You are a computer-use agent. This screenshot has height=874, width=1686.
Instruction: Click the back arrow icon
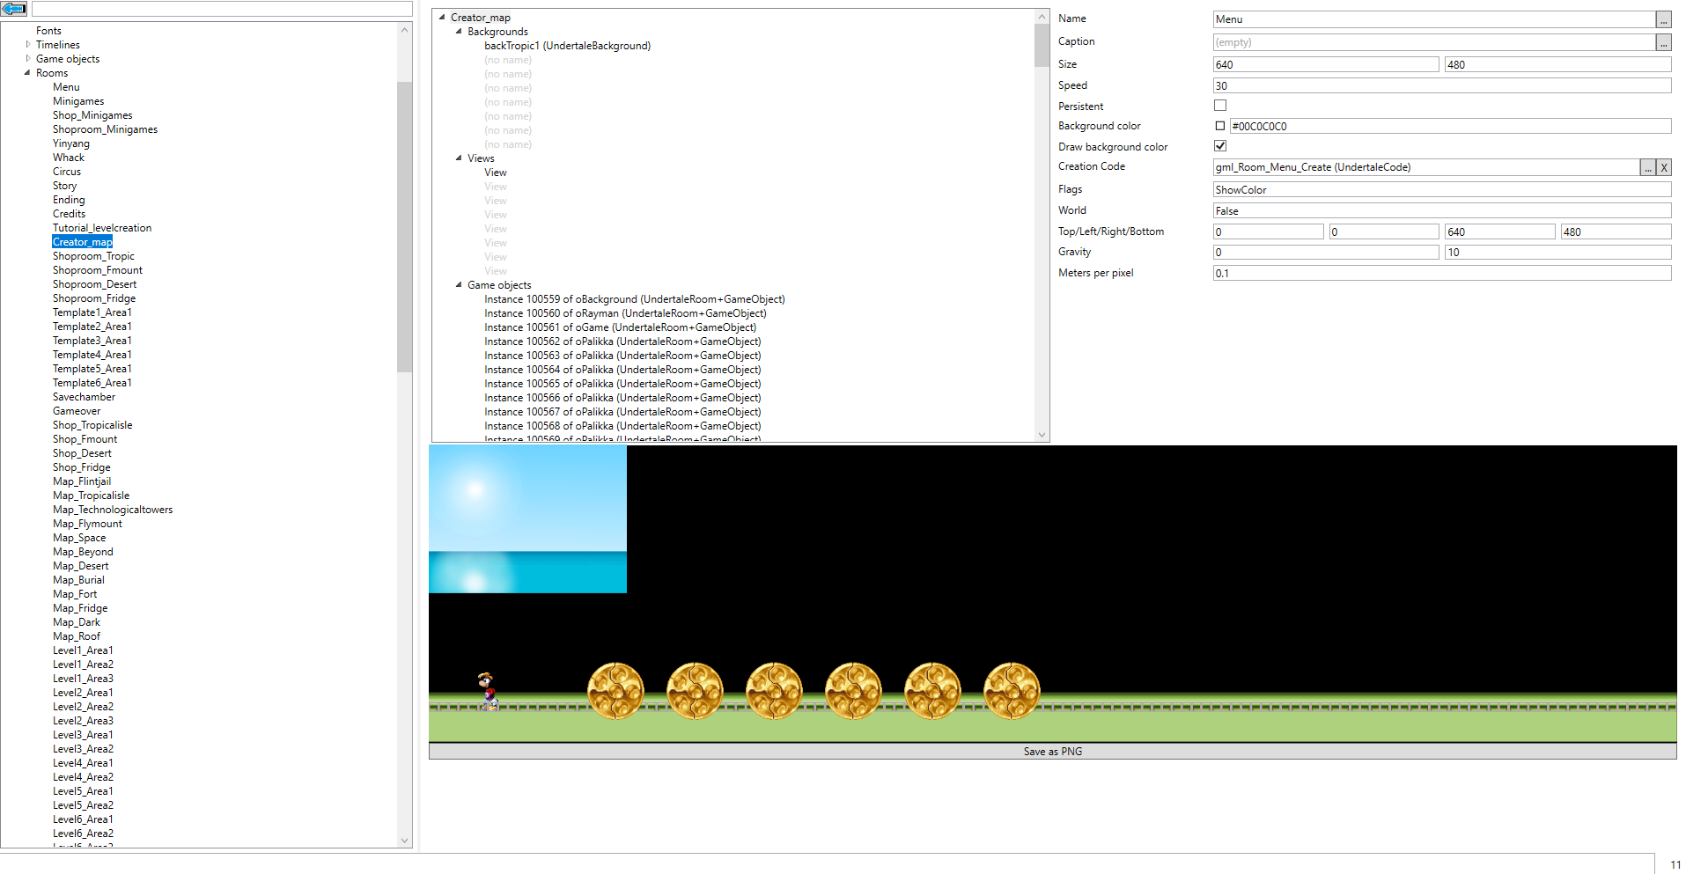14,9
